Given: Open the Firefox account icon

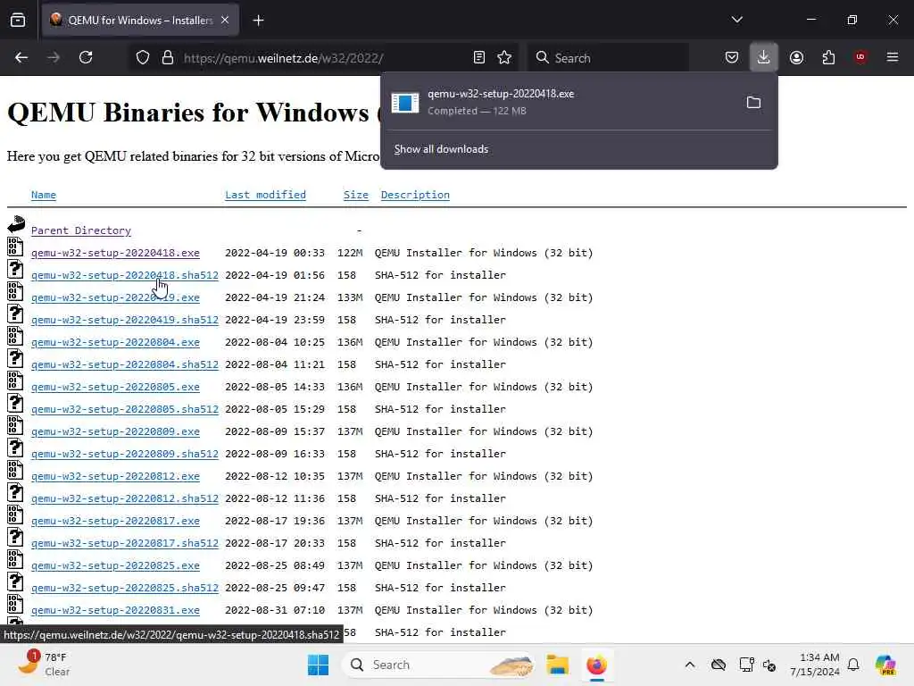Looking at the screenshot, I should [x=796, y=57].
